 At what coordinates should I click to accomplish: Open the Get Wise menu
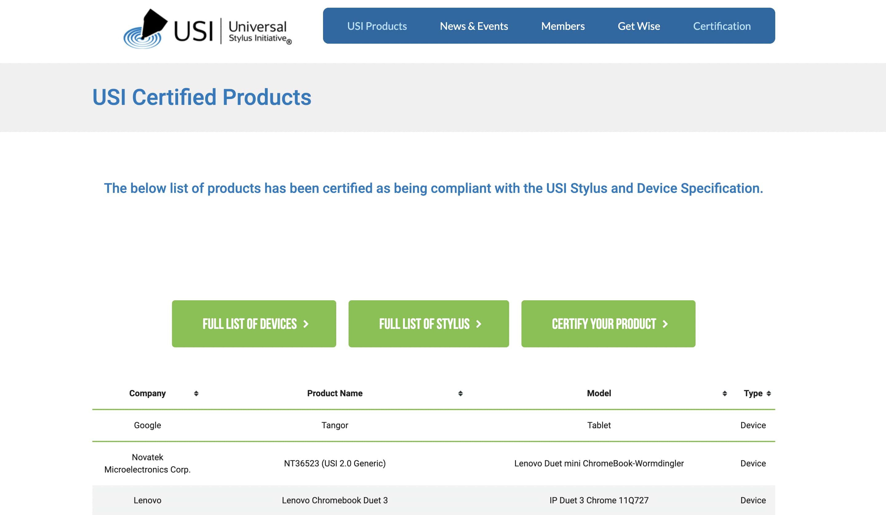click(x=638, y=26)
